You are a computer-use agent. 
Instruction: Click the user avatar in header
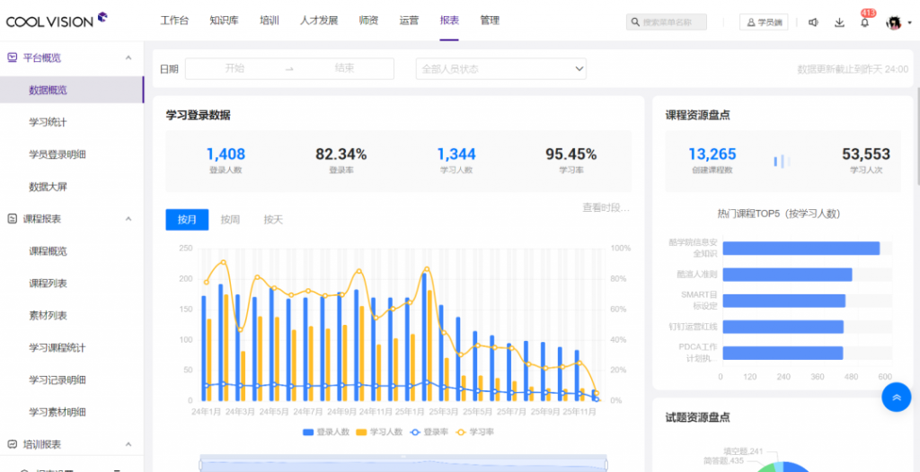click(x=893, y=22)
